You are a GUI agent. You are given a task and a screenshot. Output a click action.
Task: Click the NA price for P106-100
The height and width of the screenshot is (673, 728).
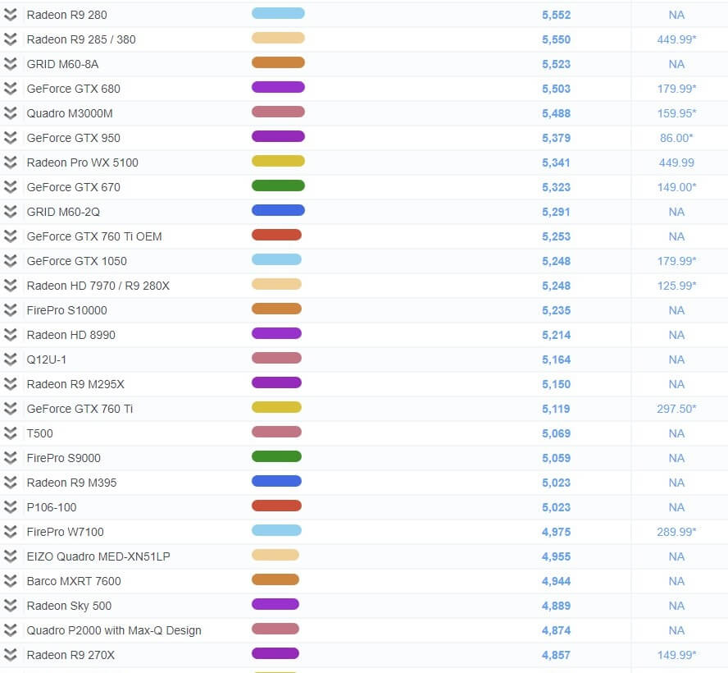tap(676, 507)
